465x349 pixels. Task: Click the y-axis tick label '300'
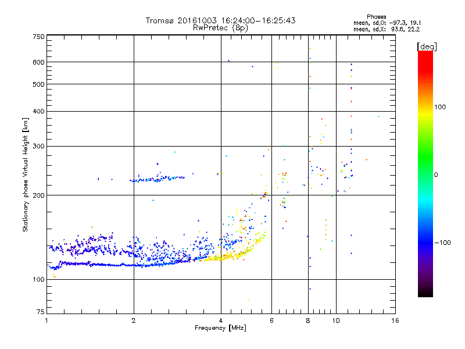[x=38, y=147]
